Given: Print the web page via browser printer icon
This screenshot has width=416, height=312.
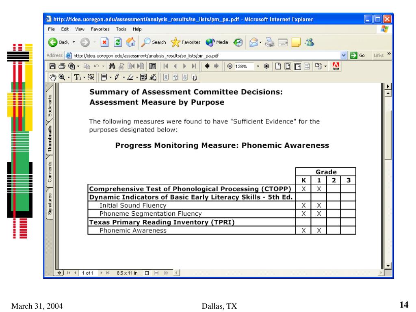Looking at the screenshot, I should [x=270, y=42].
